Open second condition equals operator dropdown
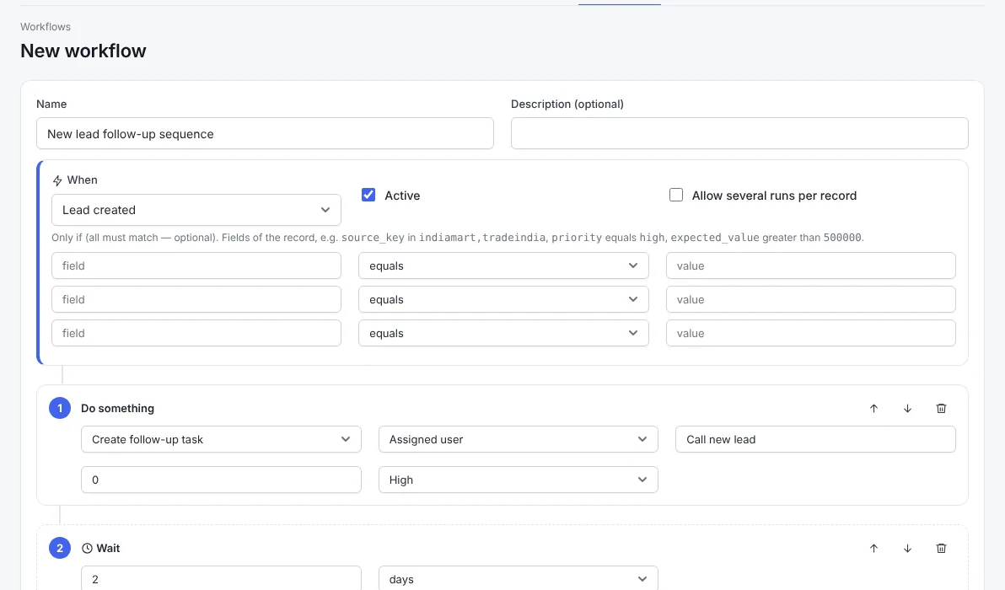The image size is (1005, 590). (503, 299)
